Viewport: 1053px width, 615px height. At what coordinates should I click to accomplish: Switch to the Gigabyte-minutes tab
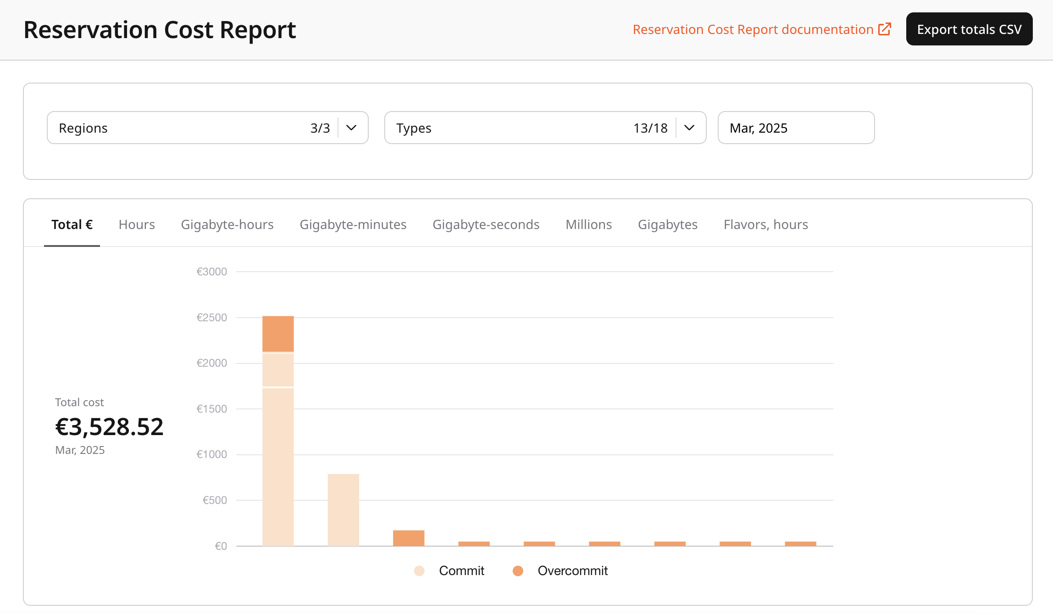[353, 224]
